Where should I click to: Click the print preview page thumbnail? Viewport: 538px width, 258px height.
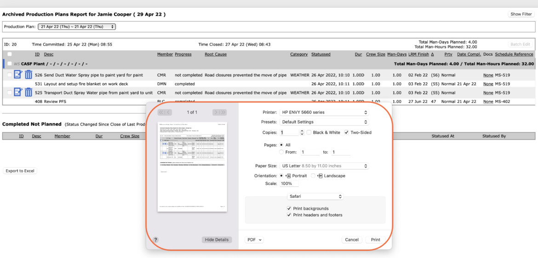tap(192, 167)
